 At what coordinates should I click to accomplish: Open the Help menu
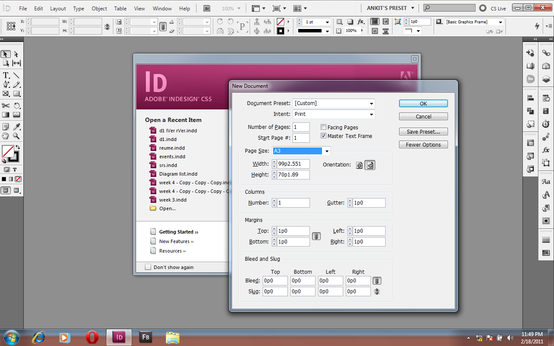184,9
